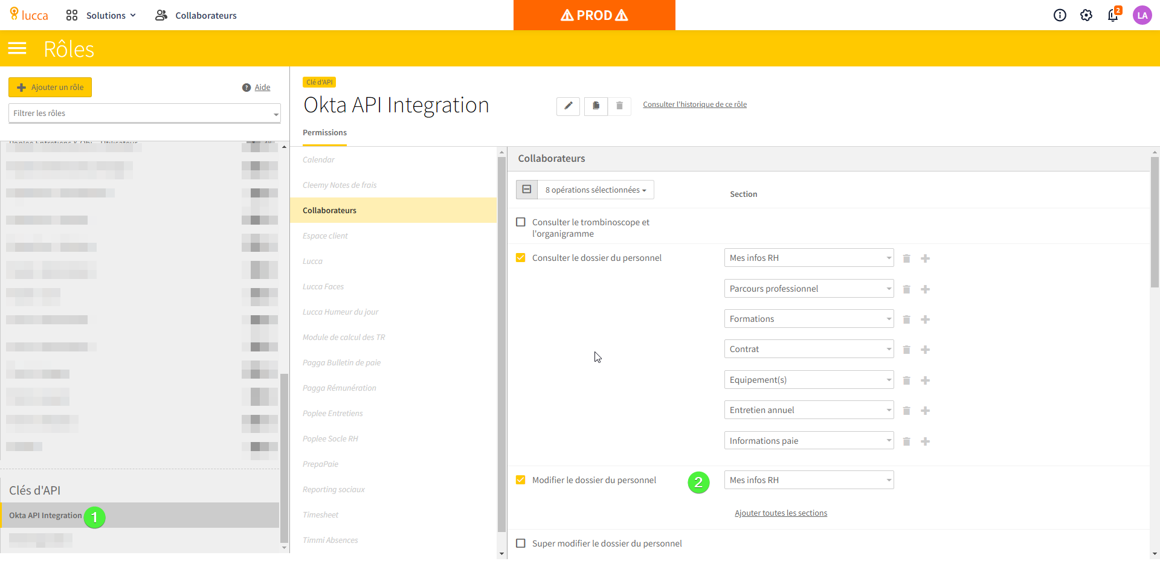Open Collaborateurs in top navigation

(x=196, y=15)
